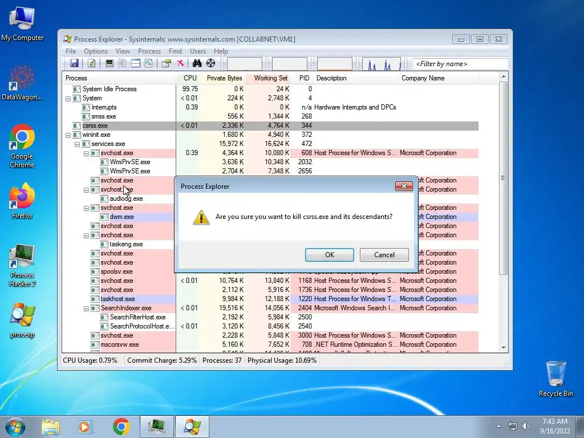
Task: Collapse the SearchIndexer.exe tree node
Action: point(87,309)
